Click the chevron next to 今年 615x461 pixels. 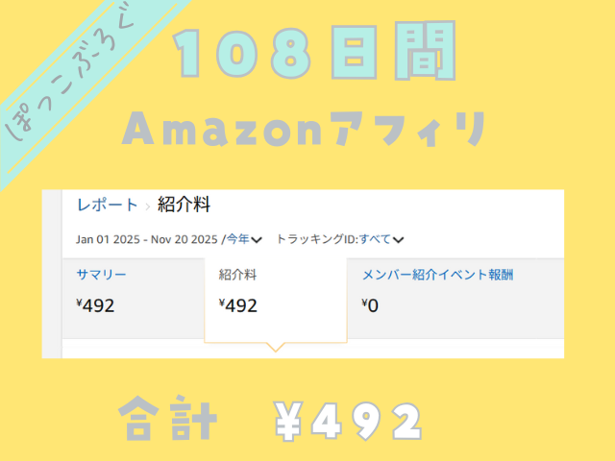tap(257, 240)
